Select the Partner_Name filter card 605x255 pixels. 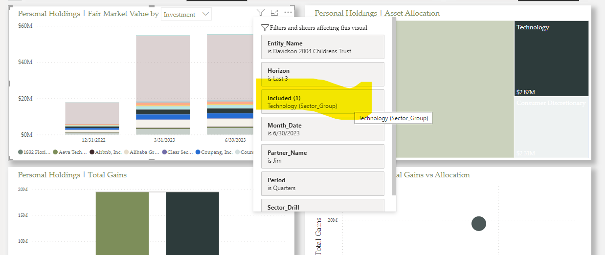tap(323, 156)
